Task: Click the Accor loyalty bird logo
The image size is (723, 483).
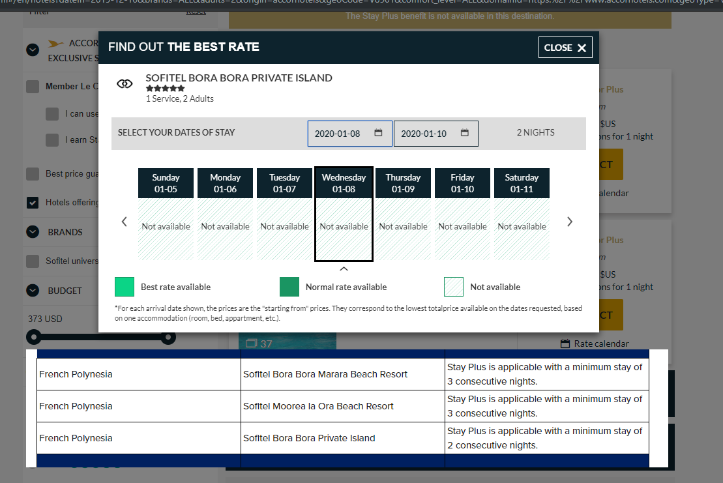Action: click(55, 44)
